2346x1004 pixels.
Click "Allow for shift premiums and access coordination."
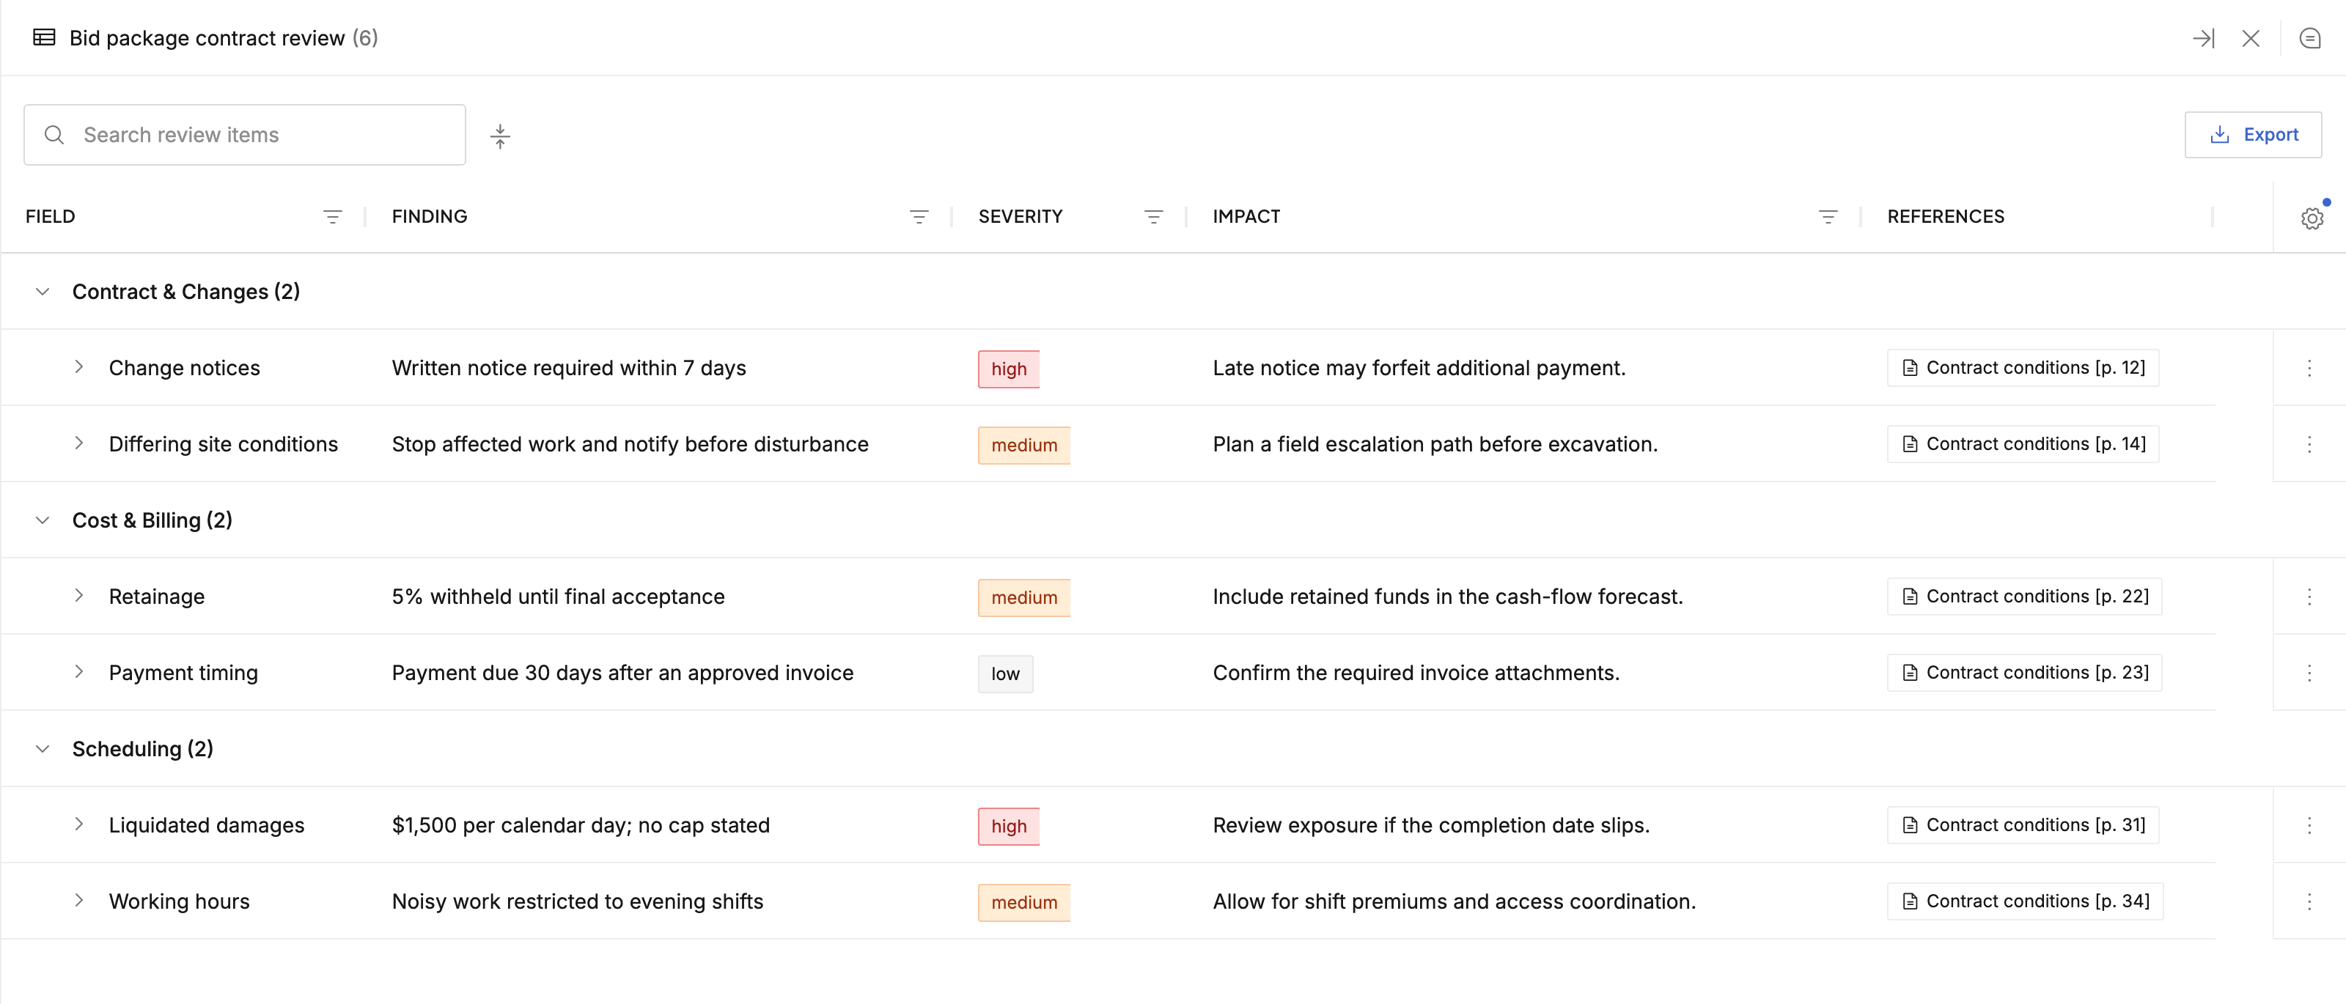click(1454, 901)
